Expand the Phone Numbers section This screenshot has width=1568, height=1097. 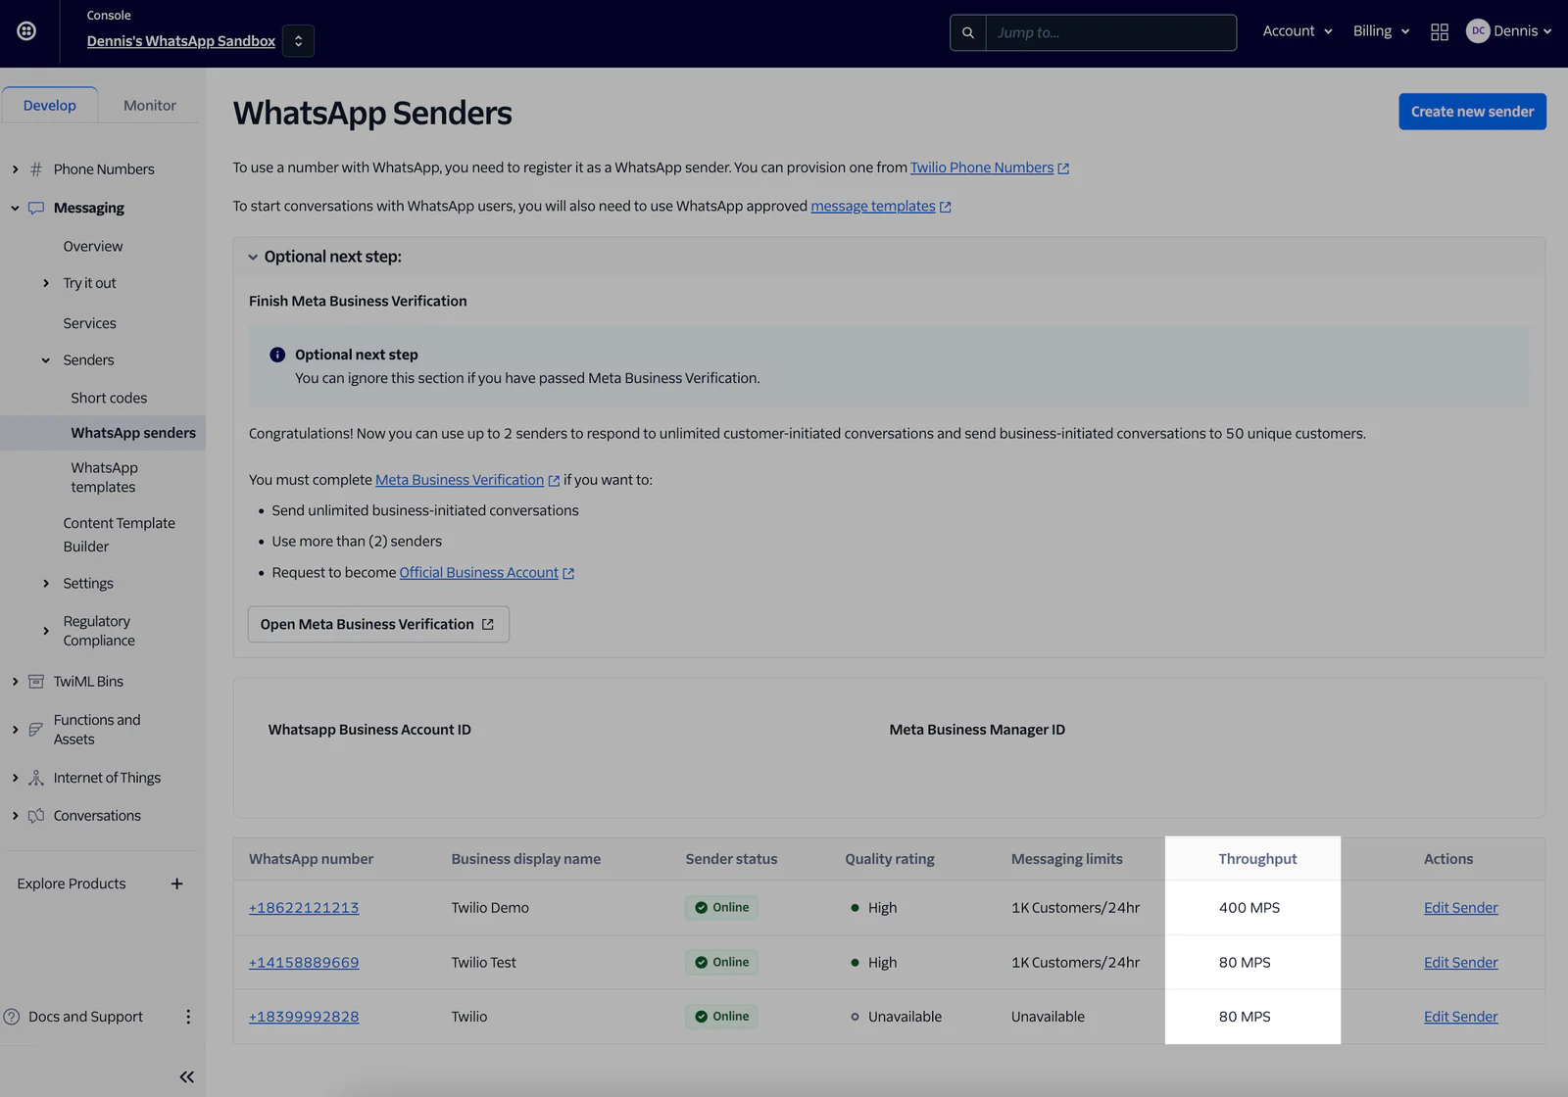15,169
